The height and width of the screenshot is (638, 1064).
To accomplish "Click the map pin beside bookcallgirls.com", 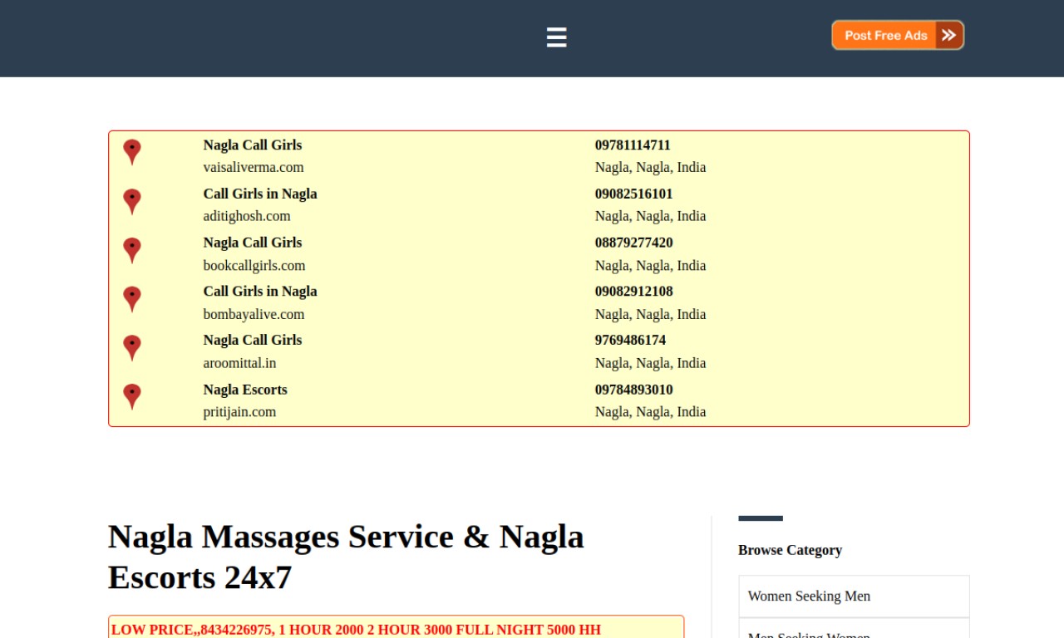I will click(131, 251).
